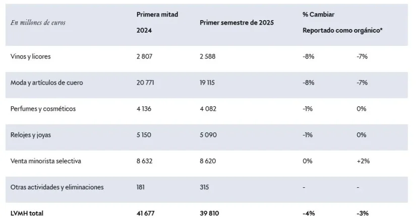The image size is (416, 222).
Task: Click the '% Cambiar' header text
Action: point(319,14)
